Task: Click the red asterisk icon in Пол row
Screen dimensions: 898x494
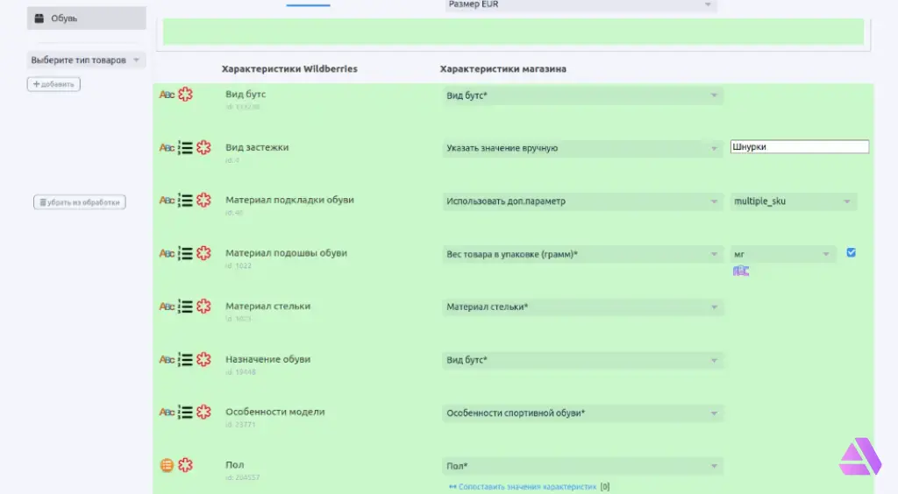Action: point(185,465)
